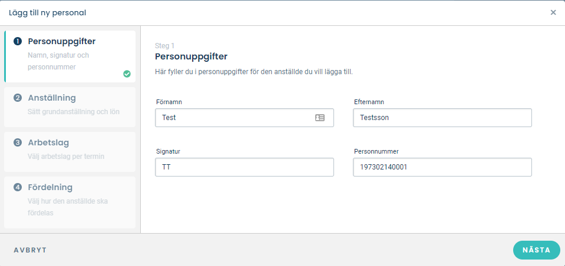
Task: Click the Lägg till ny personal title text
Action: (48, 13)
